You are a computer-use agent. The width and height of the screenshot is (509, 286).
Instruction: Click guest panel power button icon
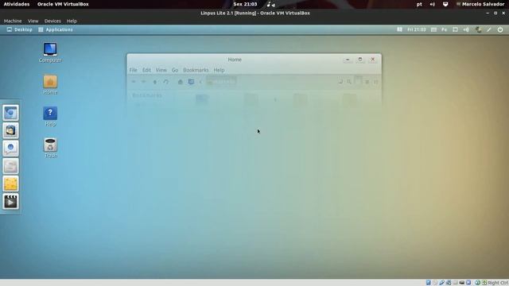coord(500,29)
